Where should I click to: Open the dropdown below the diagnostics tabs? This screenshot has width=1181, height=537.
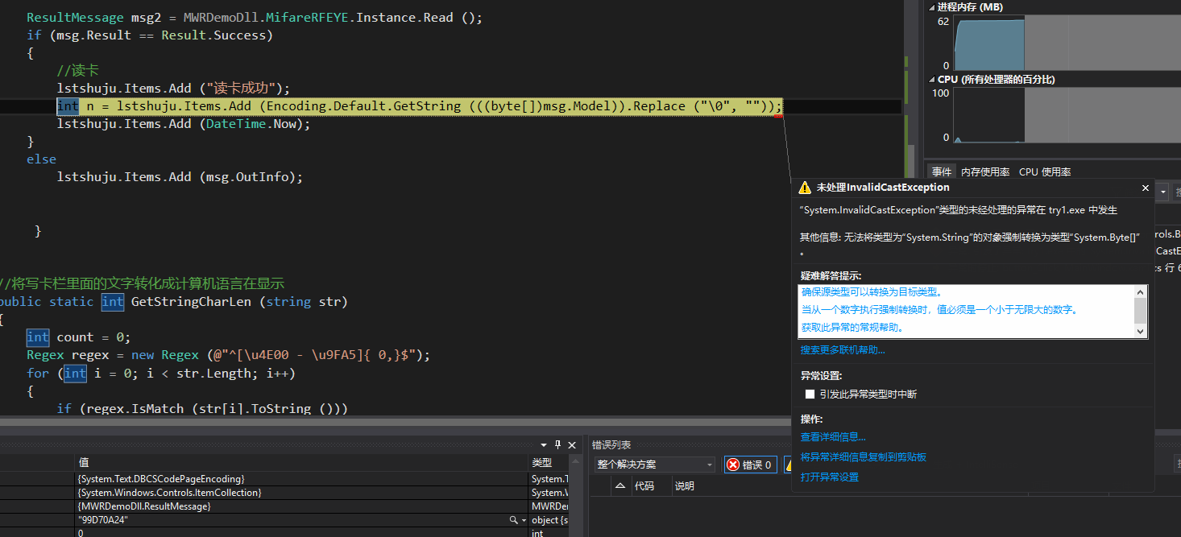coord(1162,192)
